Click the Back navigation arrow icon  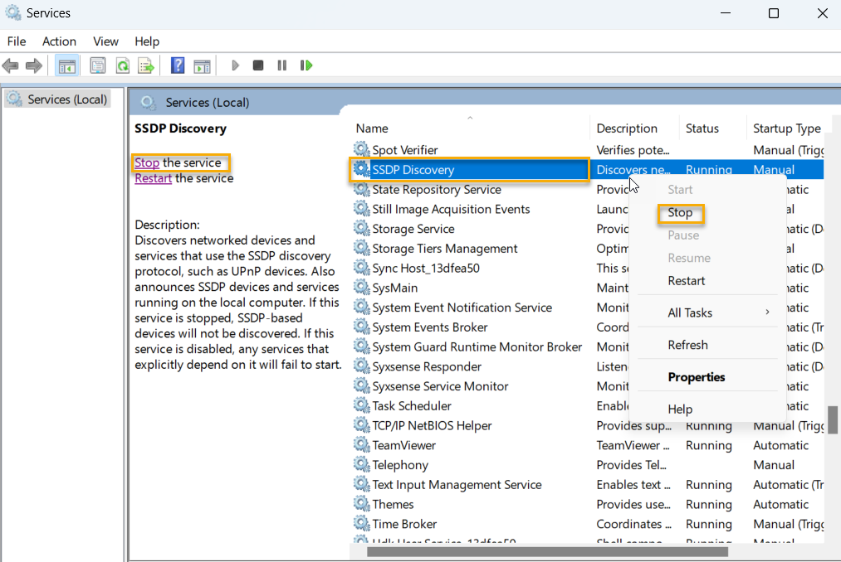12,65
